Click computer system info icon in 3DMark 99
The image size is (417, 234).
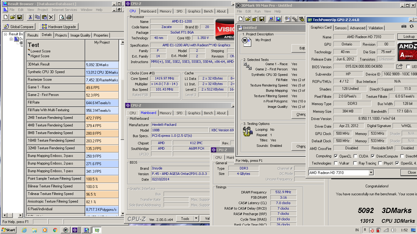pos(271,19)
